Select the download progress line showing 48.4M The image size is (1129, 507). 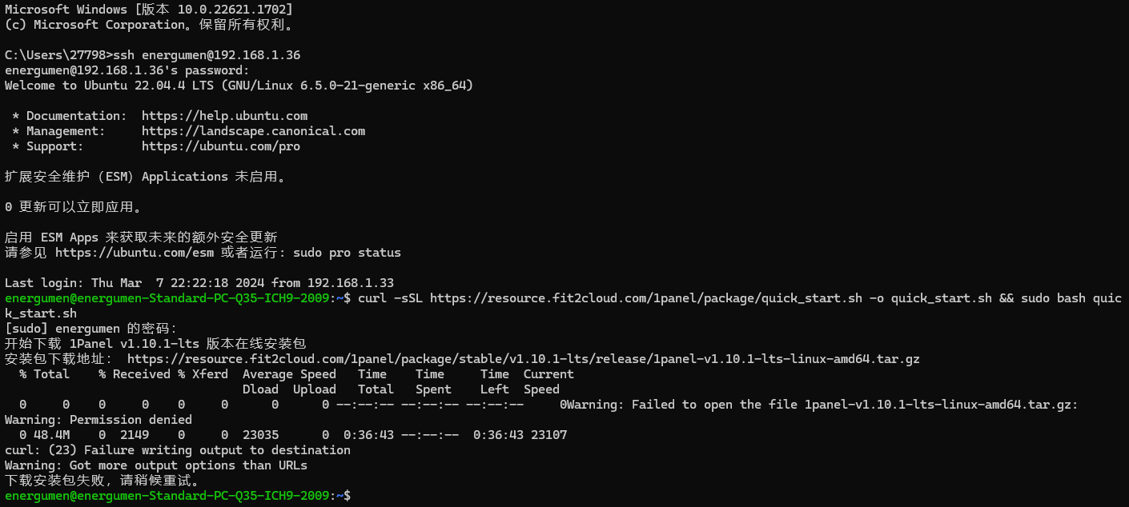click(293, 435)
